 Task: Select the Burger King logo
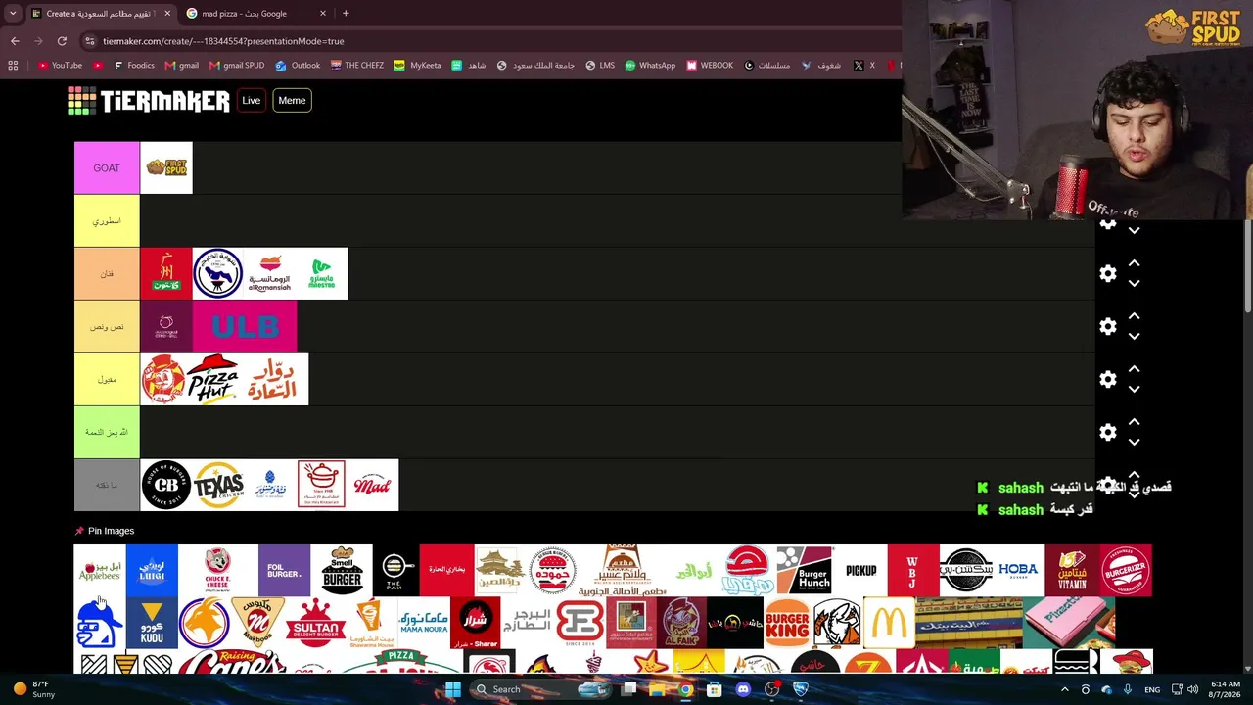(x=788, y=623)
